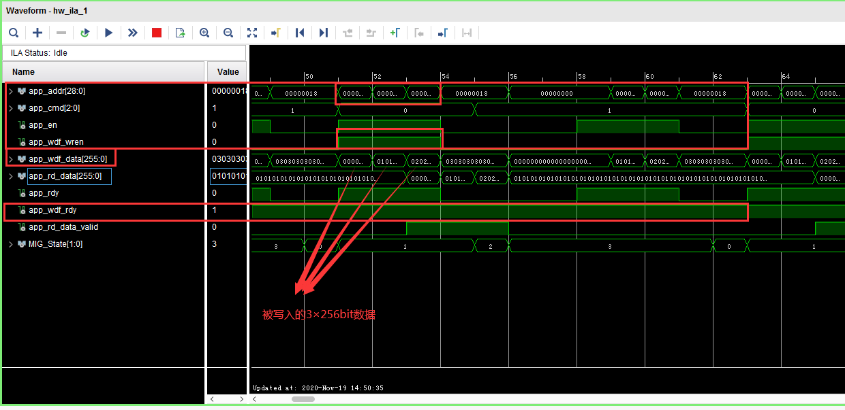Click the previous transition icon
Viewport: 845px width, 410px height.
(348, 33)
